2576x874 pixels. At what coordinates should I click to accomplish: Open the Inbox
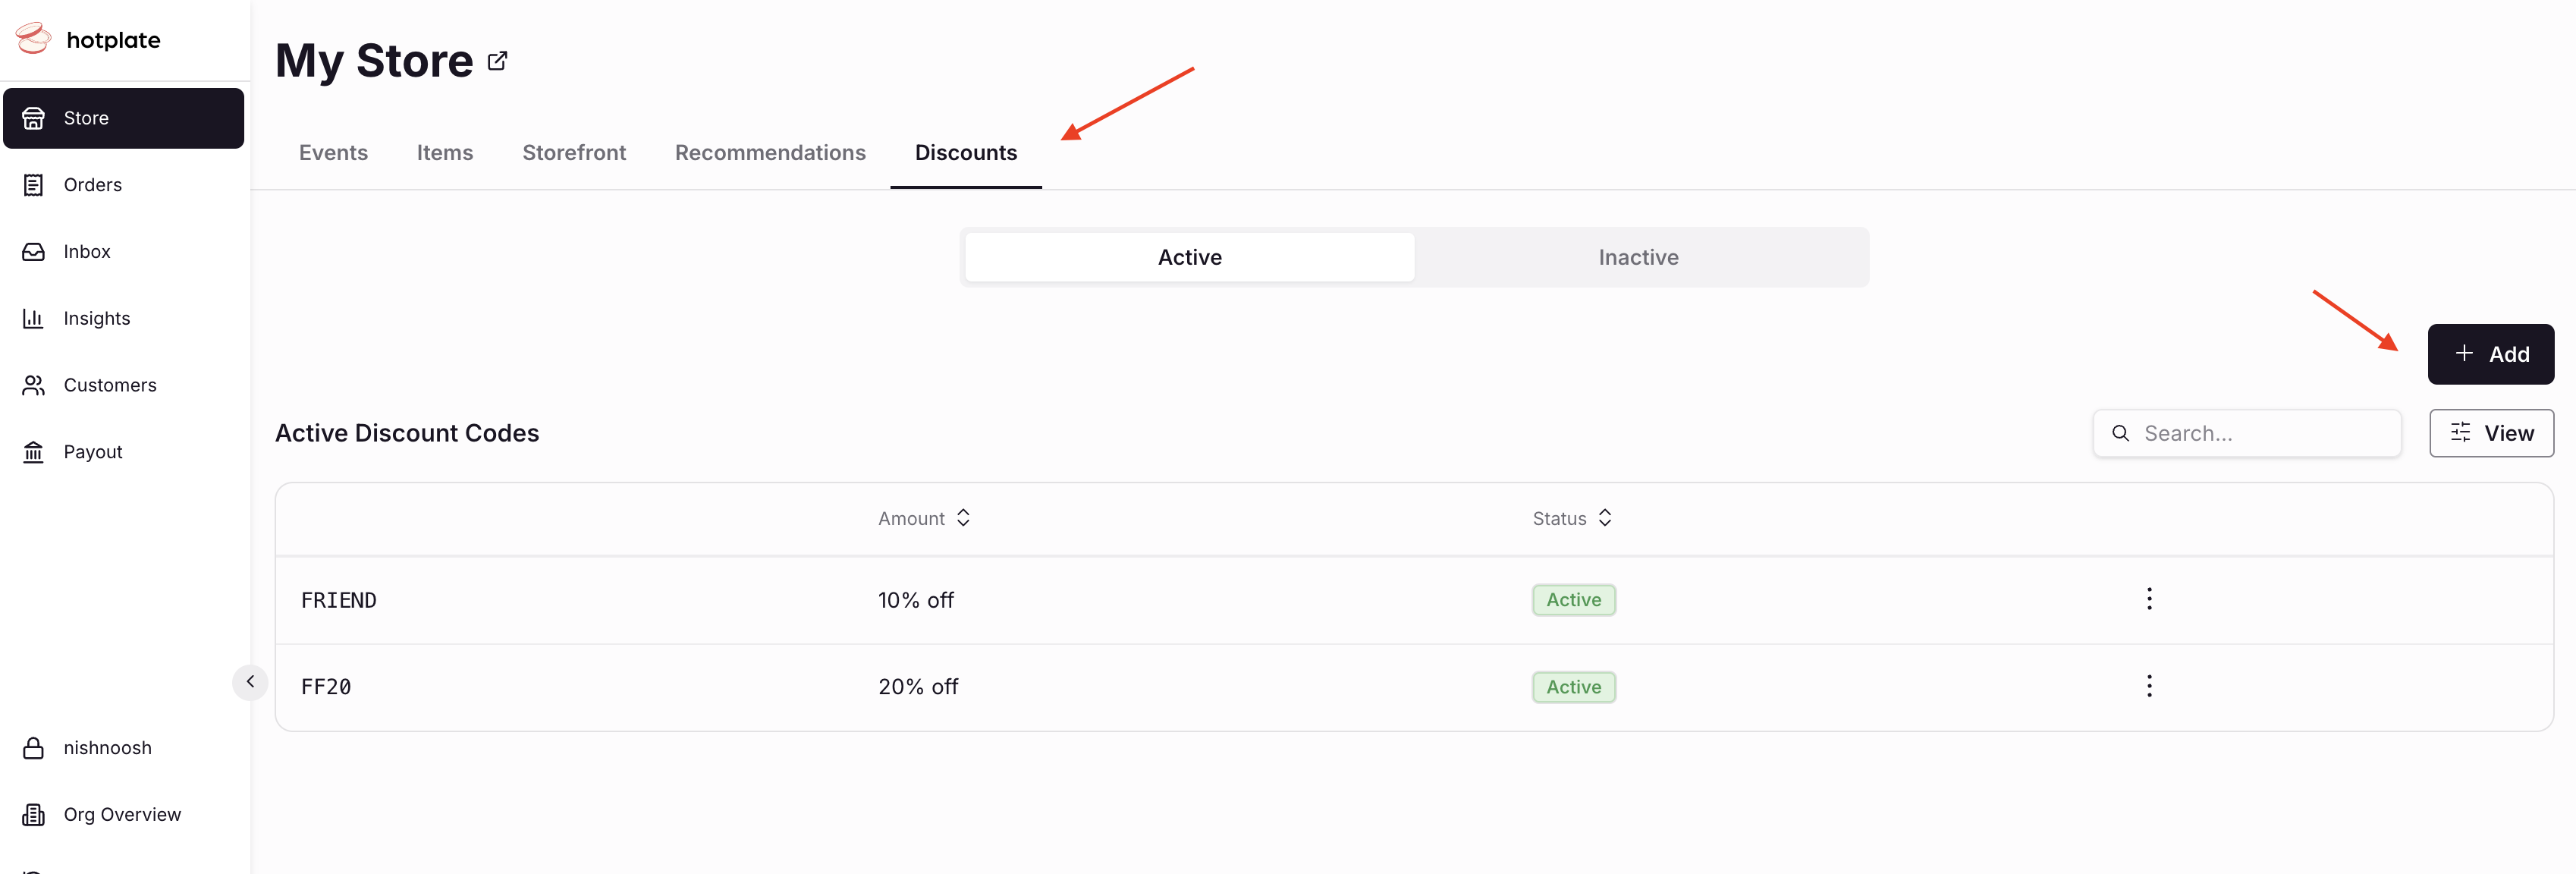pyautogui.click(x=87, y=251)
